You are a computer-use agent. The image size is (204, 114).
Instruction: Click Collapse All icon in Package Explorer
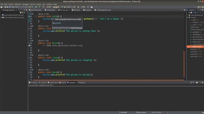(20, 13)
